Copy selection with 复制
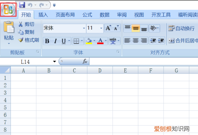198x135 pixels. pos(26,32)
